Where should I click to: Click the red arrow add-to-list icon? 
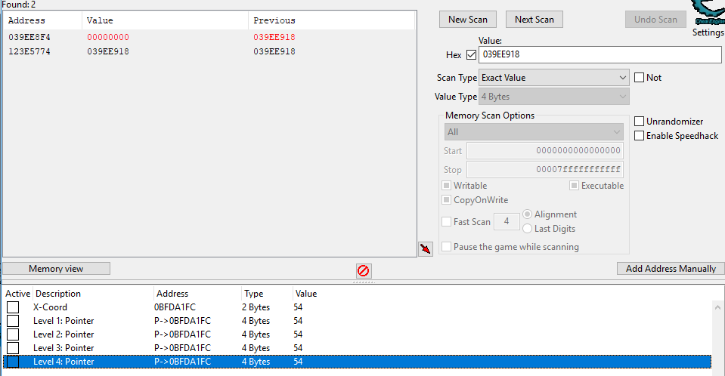pos(426,249)
